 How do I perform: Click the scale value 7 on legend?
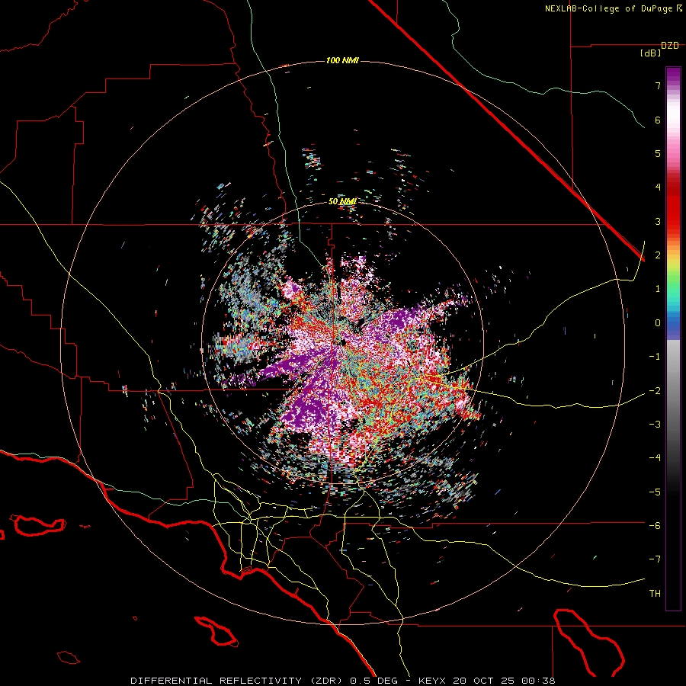tap(658, 85)
